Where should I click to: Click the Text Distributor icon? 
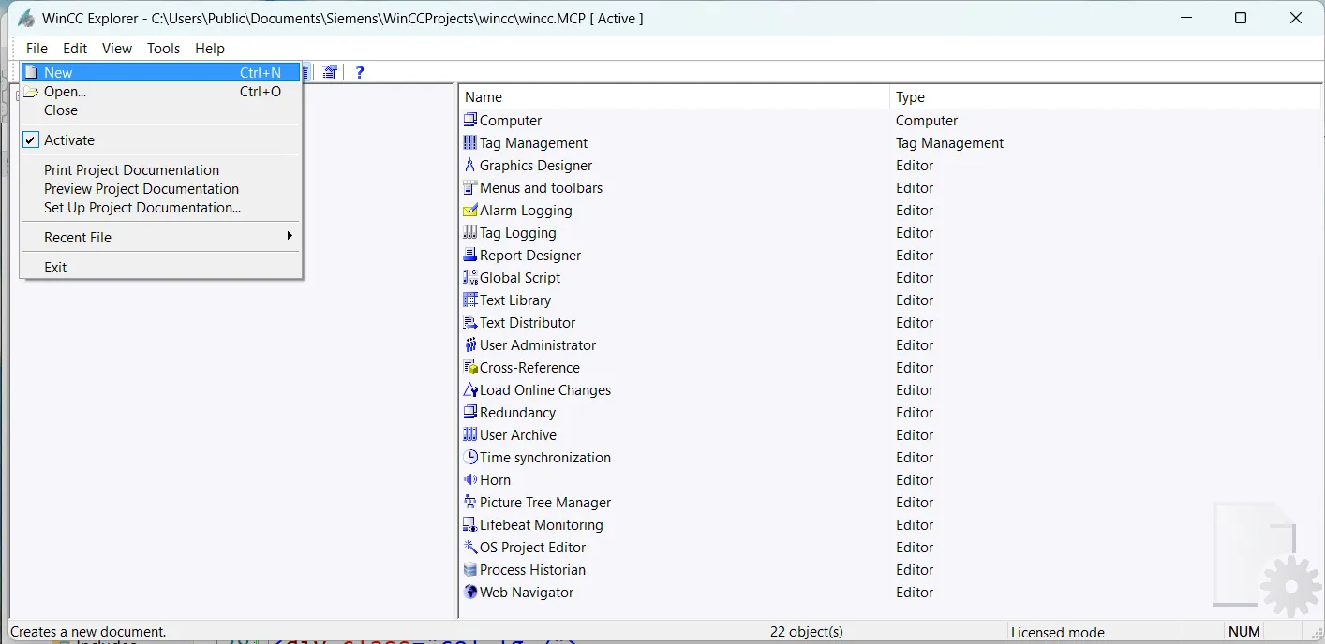click(x=470, y=322)
